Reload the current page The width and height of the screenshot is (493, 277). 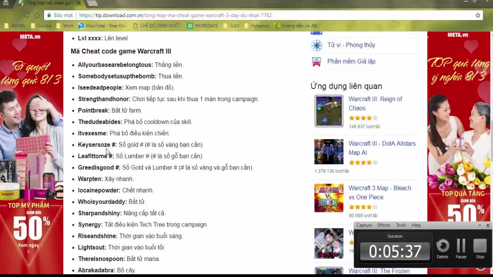[x=27, y=15]
